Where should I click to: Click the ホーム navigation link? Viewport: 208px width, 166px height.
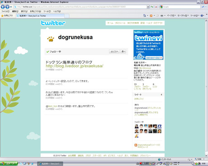click(x=110, y=23)
